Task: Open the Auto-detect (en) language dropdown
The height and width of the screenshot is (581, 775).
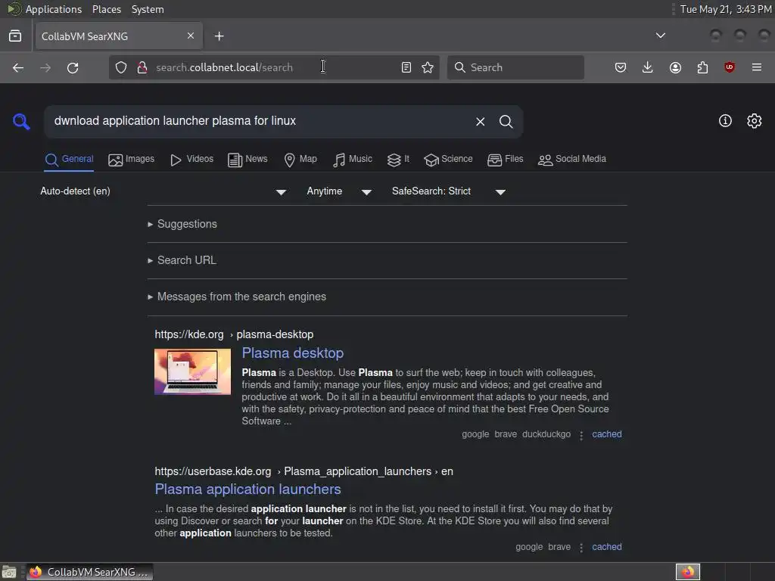Action: point(163,191)
